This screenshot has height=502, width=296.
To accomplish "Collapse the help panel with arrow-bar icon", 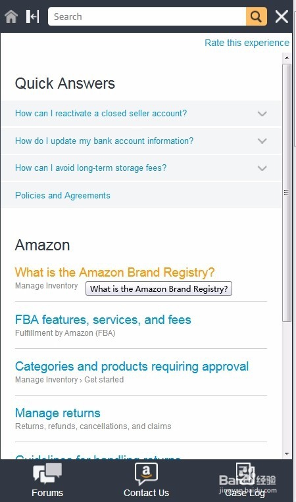I will click(32, 16).
